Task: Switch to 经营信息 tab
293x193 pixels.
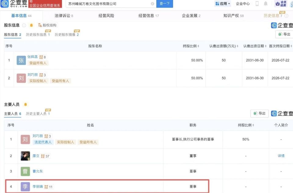Action: (x=149, y=16)
